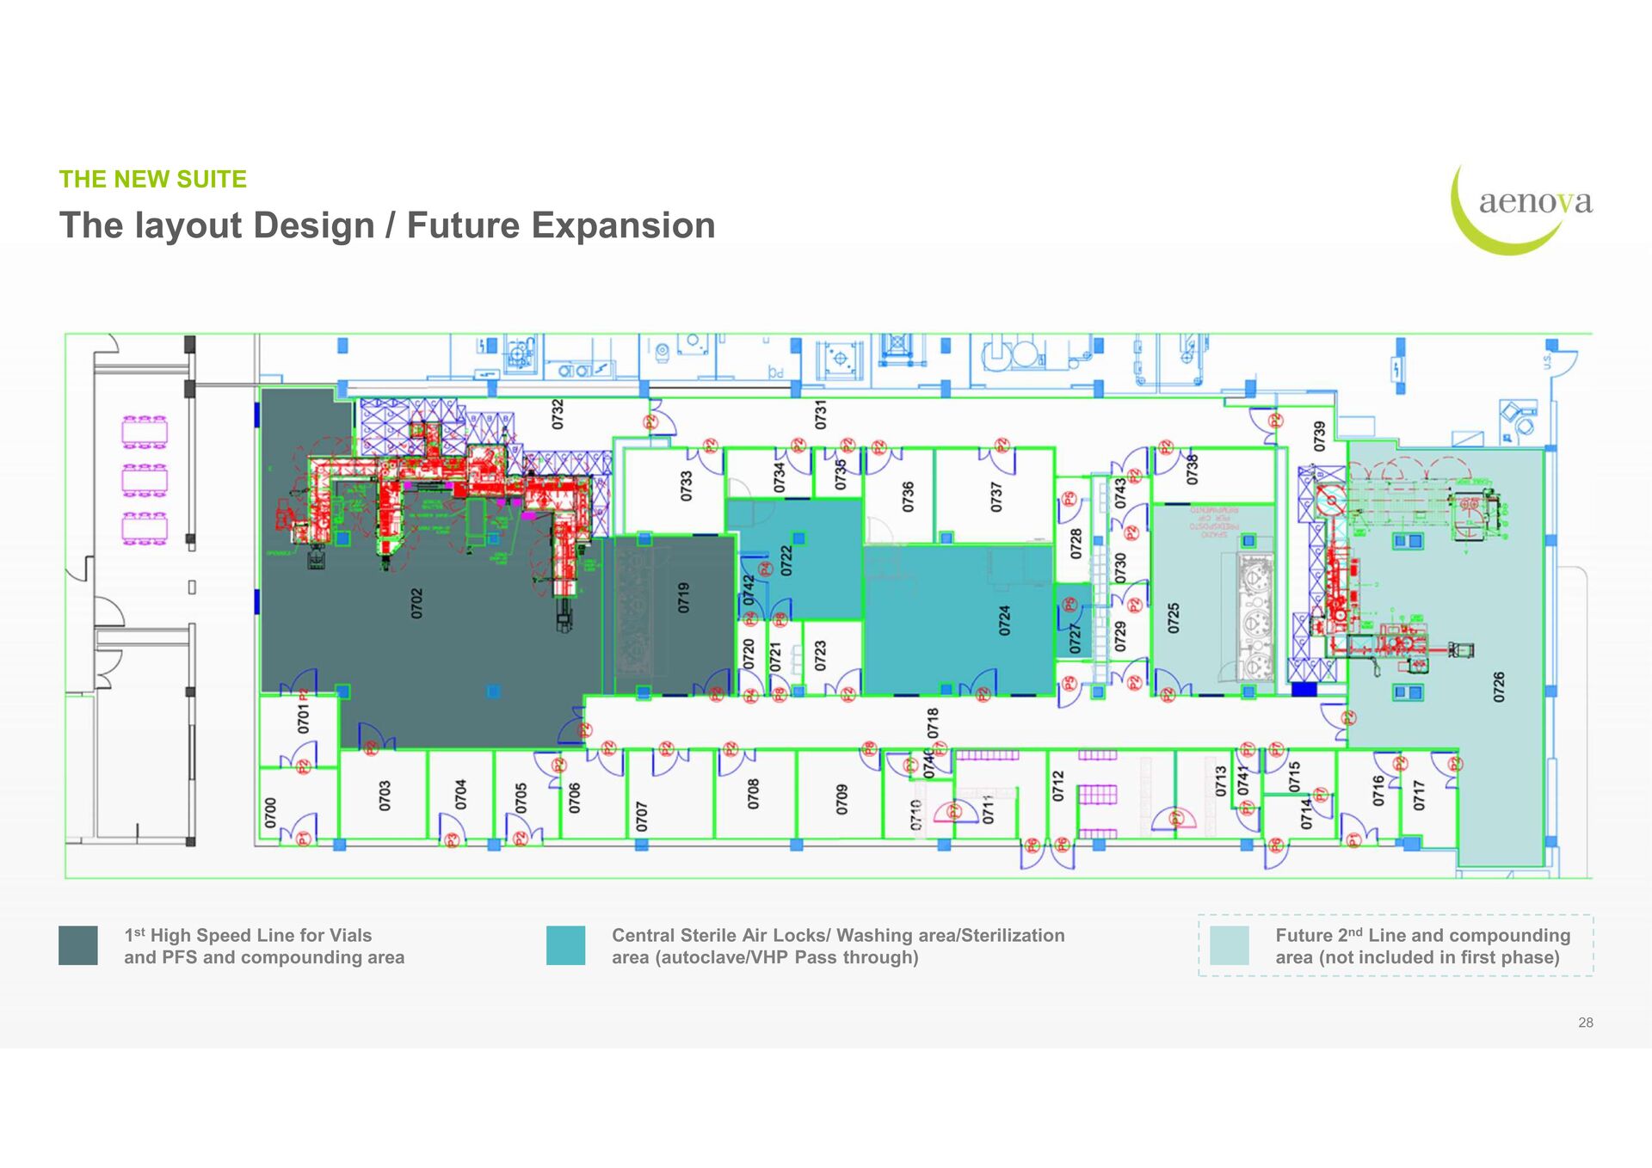Screen dimensions: 1652x1168
Task: Click room label 0738
Action: tap(1192, 469)
